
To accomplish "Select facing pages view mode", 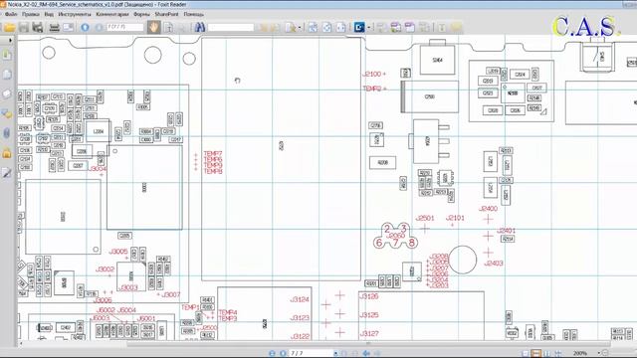I will pyautogui.click(x=547, y=353).
